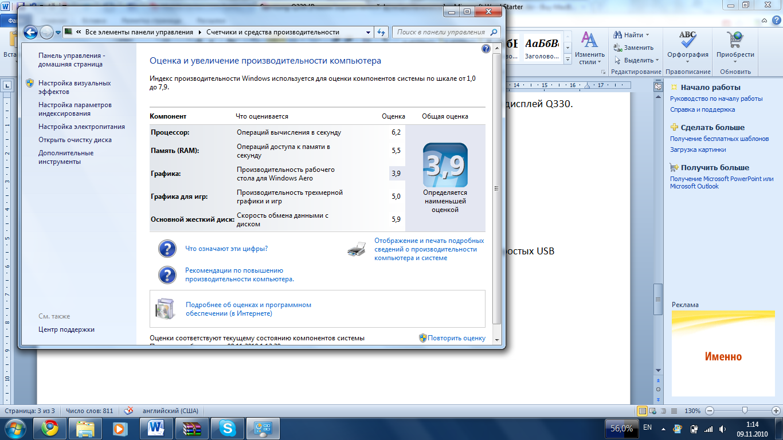Viewport: 783px width, 440px height.
Task: Open address bar history dropdown in Control Panel
Action: click(x=368, y=32)
